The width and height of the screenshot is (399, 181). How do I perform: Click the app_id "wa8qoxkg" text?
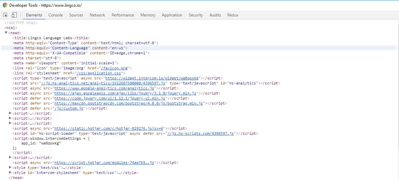pyautogui.click(x=41, y=143)
